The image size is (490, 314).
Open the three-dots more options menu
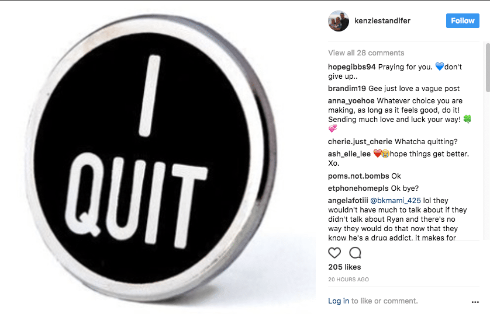[475, 302]
